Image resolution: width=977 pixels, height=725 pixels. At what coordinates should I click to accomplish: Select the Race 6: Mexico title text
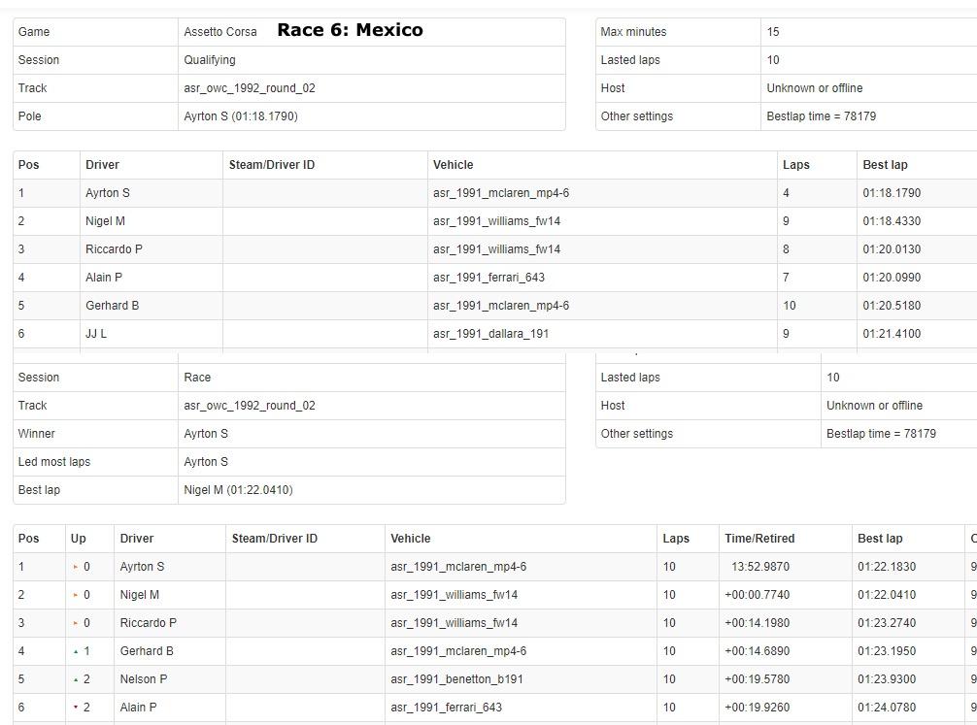click(350, 30)
